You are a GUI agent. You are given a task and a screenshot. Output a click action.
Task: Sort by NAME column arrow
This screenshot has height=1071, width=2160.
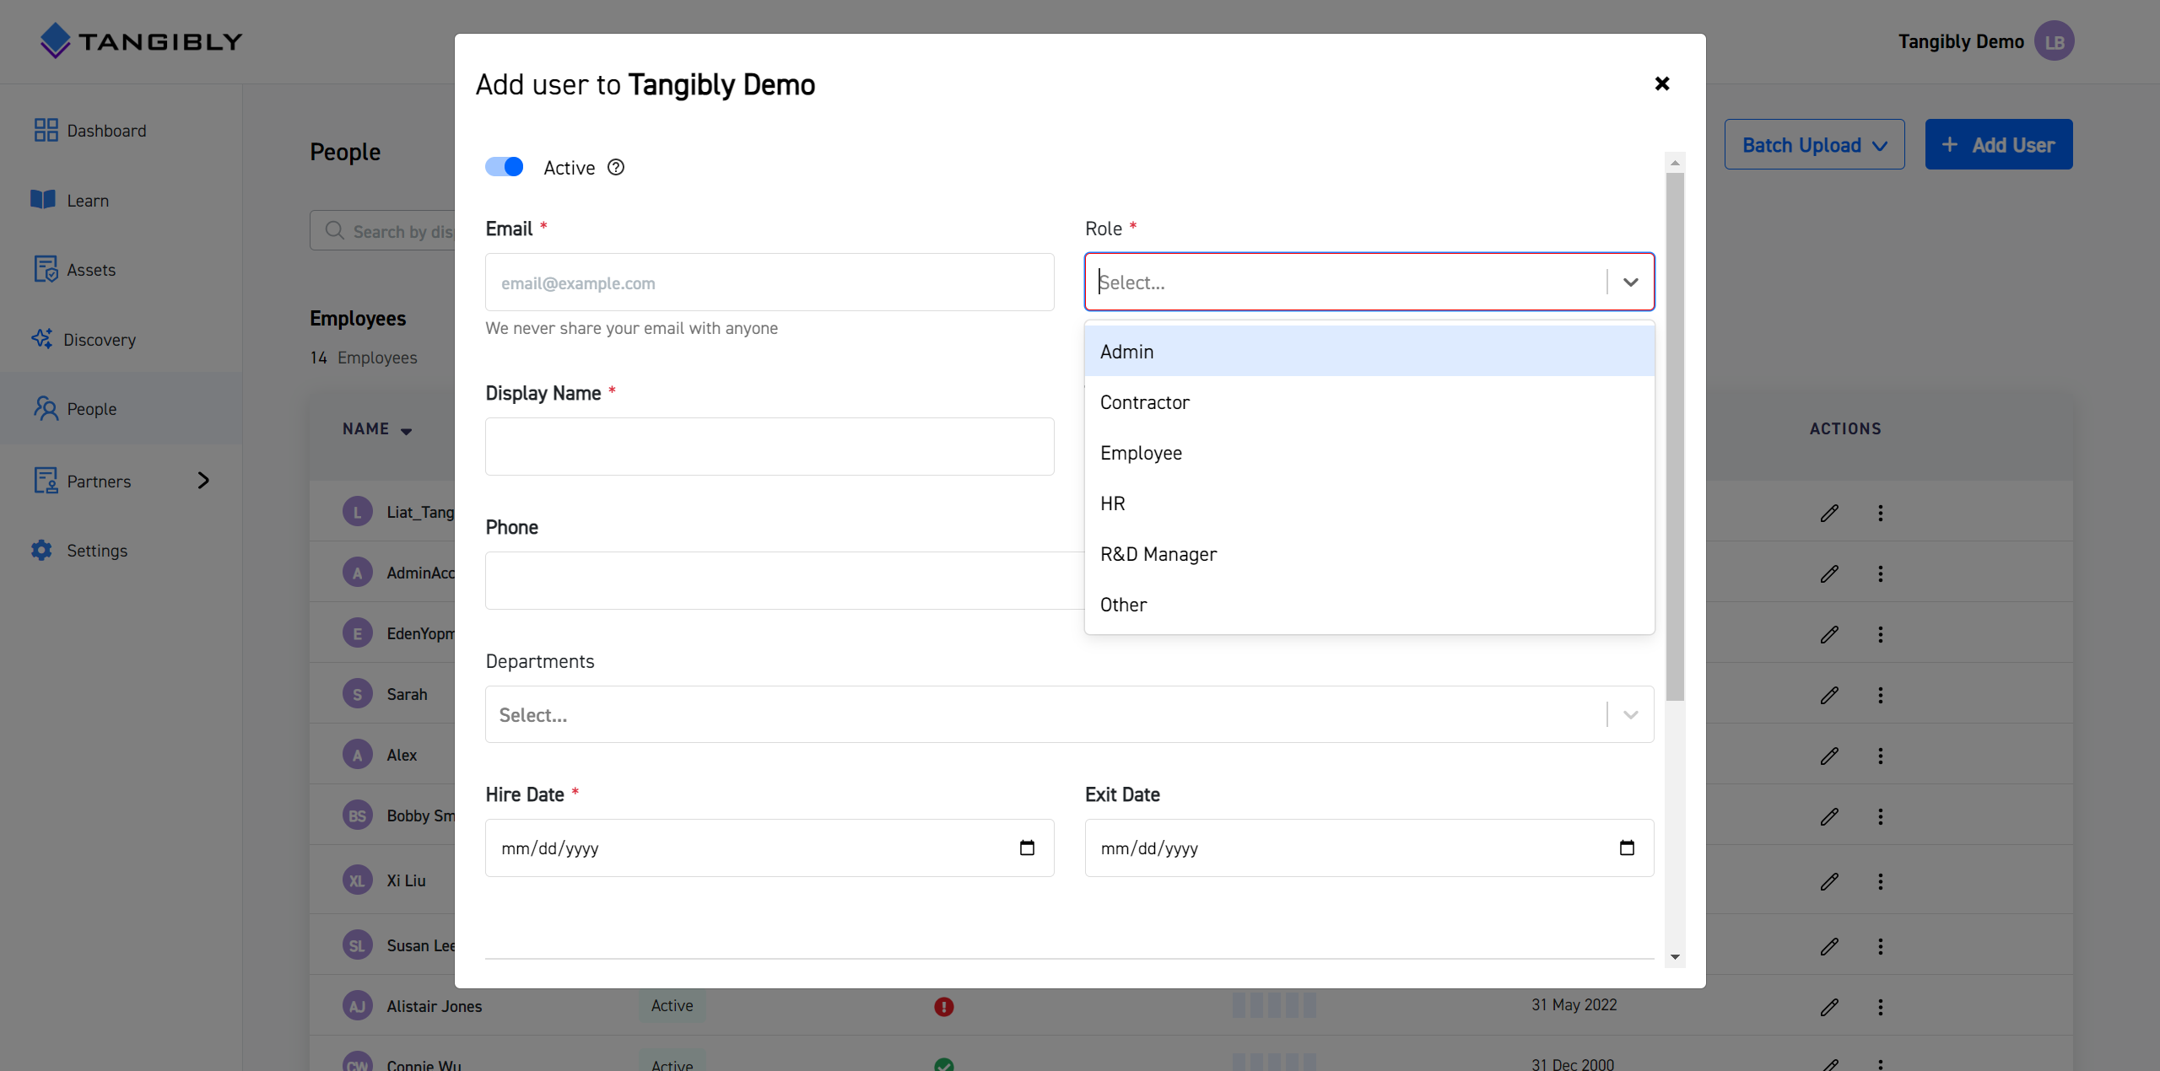407,431
